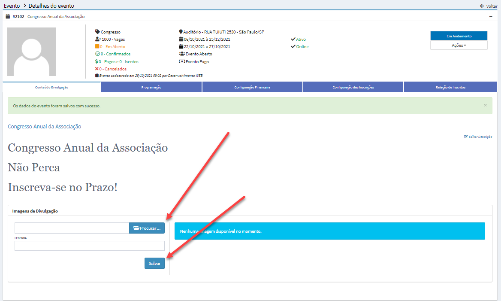Click the tag icon next to Congresso
Image resolution: width=501 pixels, height=301 pixels.
click(x=97, y=31)
